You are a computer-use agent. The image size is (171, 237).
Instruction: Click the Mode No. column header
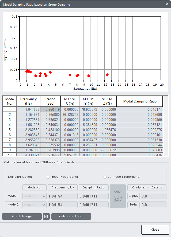pos(10,101)
